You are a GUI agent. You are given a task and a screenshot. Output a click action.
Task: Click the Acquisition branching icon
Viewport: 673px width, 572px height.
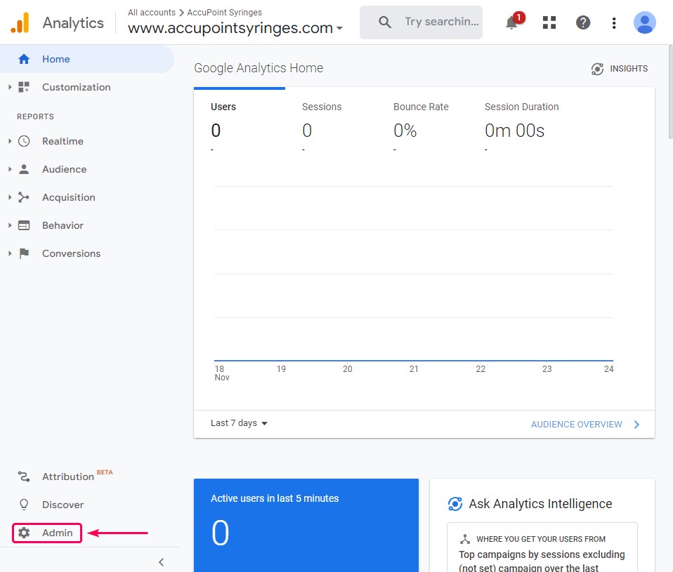(x=24, y=197)
